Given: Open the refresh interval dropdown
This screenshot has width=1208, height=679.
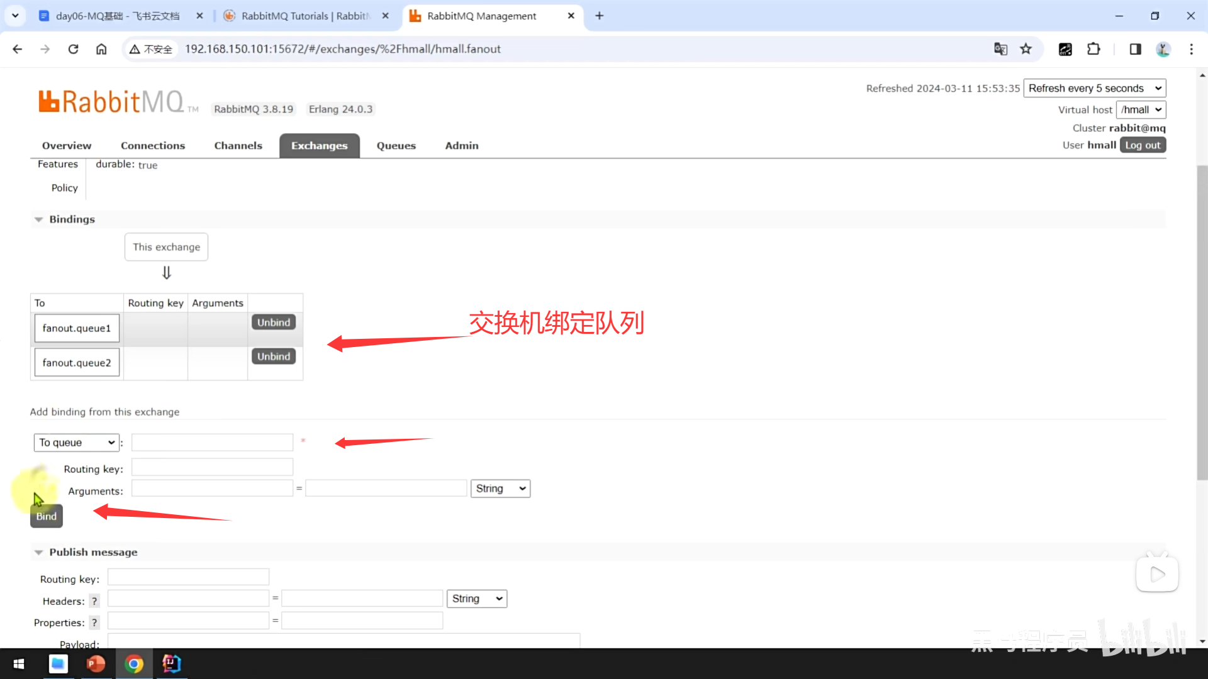Looking at the screenshot, I should pyautogui.click(x=1094, y=88).
